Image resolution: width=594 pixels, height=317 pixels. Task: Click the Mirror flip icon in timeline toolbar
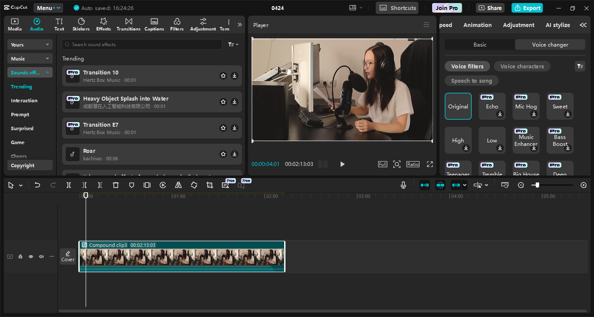178,185
